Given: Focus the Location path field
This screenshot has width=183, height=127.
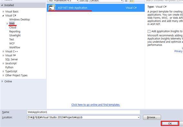Looking at the screenshot, I should [83, 117].
